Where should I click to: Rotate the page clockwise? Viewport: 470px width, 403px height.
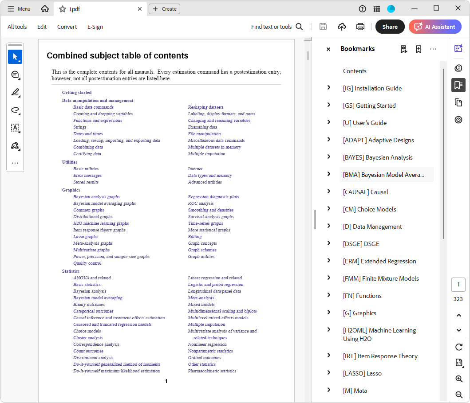tap(459, 347)
